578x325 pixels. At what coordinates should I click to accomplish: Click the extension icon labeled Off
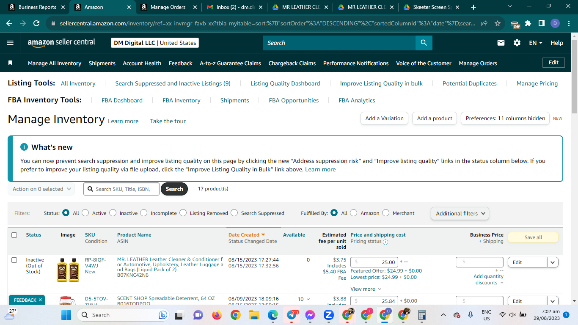pos(515,25)
